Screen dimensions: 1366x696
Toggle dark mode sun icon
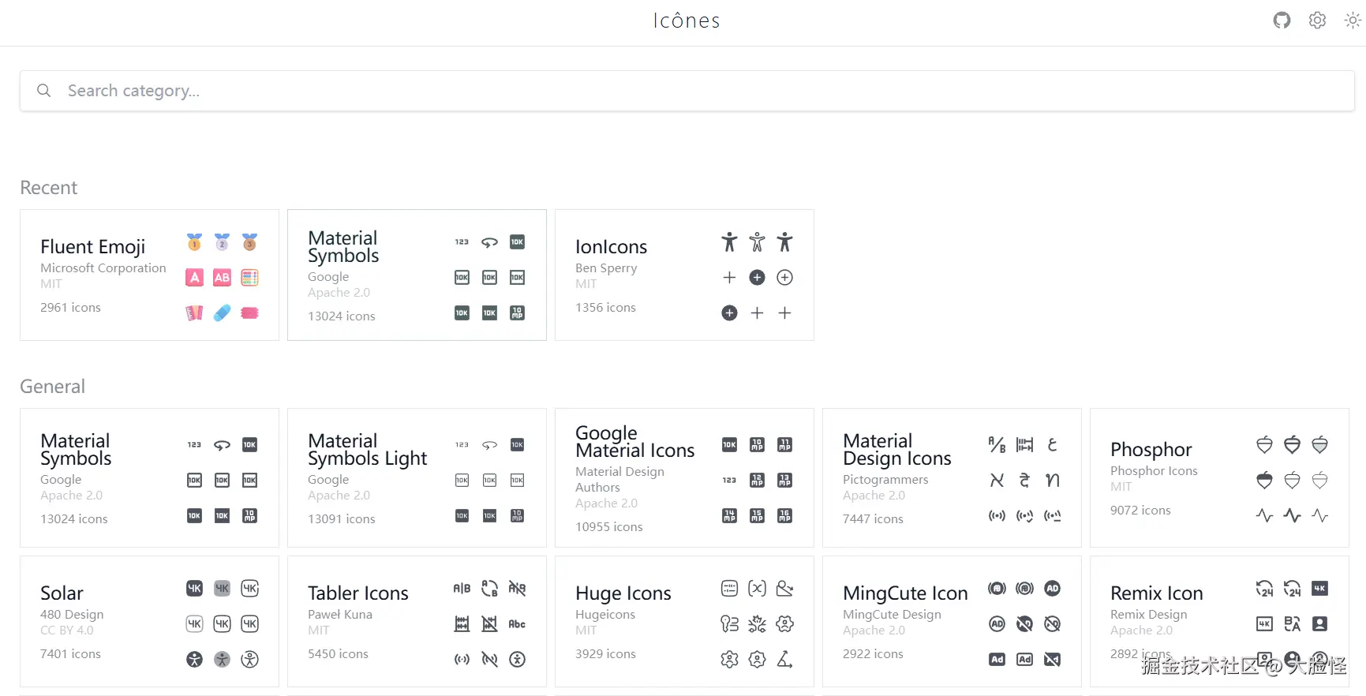click(x=1353, y=21)
